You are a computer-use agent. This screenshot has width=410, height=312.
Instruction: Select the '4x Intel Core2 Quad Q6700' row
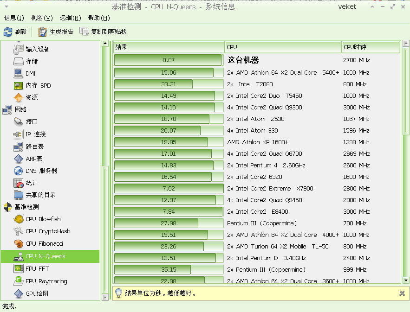257,154
